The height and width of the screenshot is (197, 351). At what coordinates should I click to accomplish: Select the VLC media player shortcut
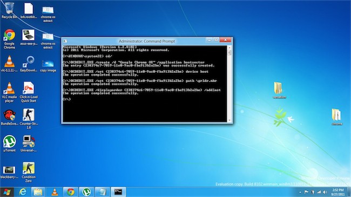coord(9,92)
